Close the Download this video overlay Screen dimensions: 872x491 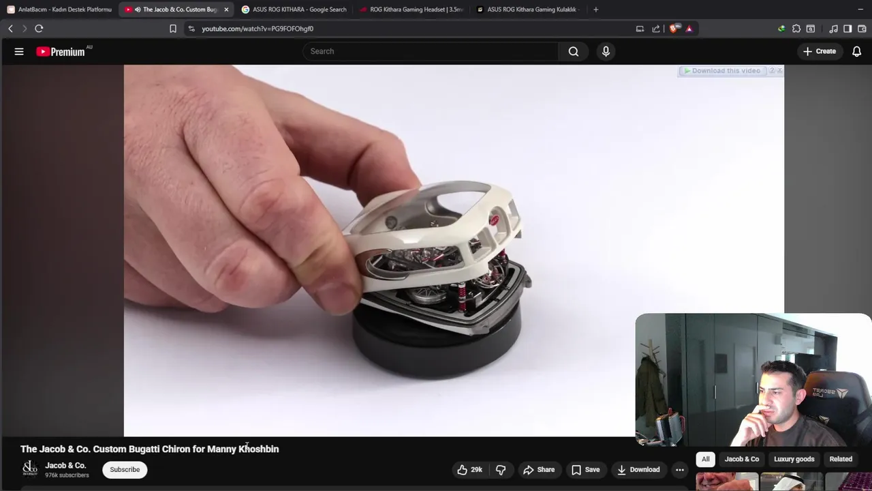click(x=779, y=71)
